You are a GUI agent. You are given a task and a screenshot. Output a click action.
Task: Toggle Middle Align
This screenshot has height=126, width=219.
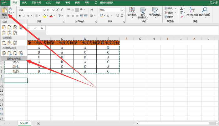(73, 10)
